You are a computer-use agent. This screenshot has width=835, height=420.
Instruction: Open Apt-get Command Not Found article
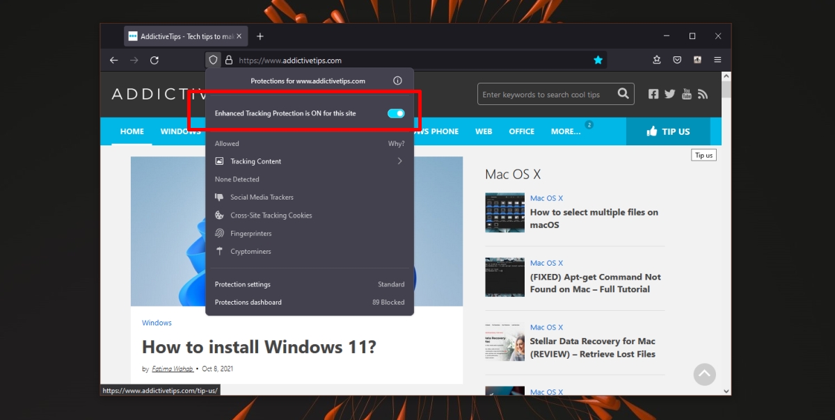[x=596, y=283]
